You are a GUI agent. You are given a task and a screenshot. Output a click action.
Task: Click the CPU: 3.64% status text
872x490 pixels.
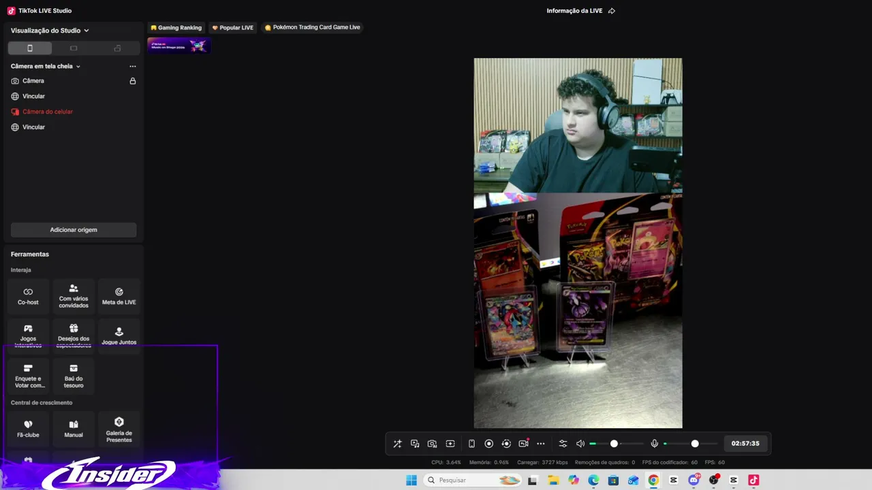coord(446,463)
